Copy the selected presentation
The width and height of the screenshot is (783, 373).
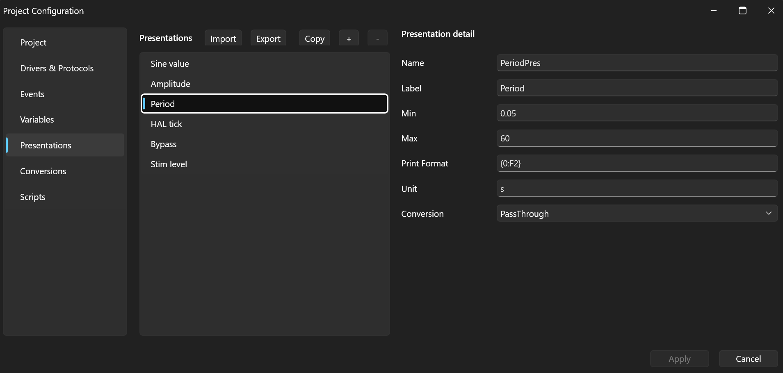[x=315, y=39]
